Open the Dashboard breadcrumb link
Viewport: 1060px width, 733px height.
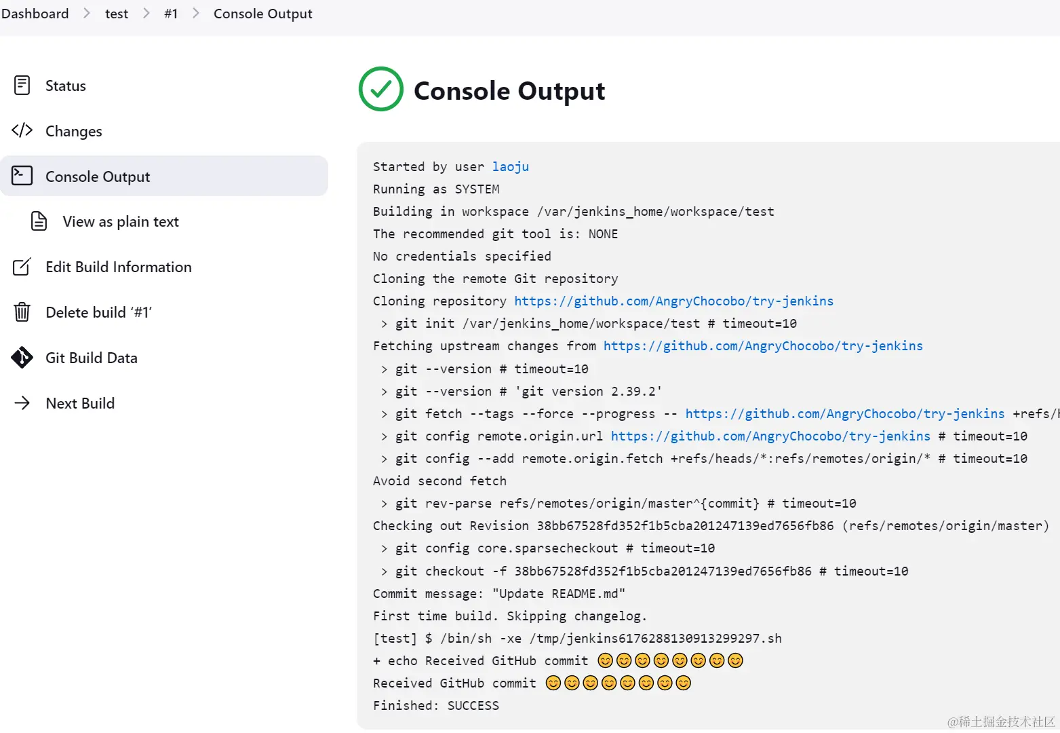point(35,14)
